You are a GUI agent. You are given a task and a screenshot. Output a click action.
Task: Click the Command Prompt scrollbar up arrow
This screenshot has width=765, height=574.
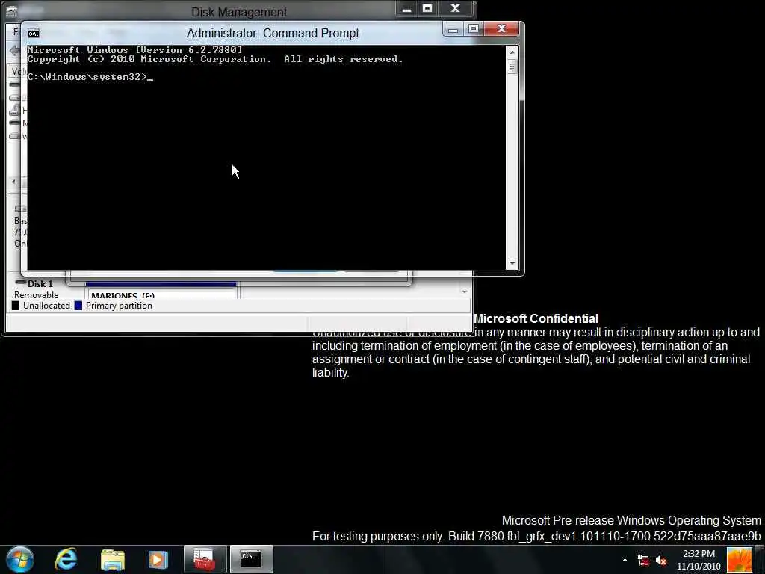pos(512,52)
